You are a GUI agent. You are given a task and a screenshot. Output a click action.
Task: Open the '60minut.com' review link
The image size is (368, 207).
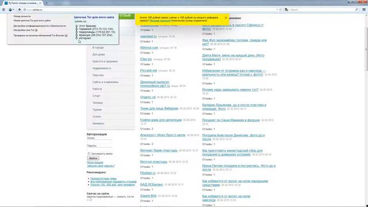pyautogui.click(x=149, y=48)
